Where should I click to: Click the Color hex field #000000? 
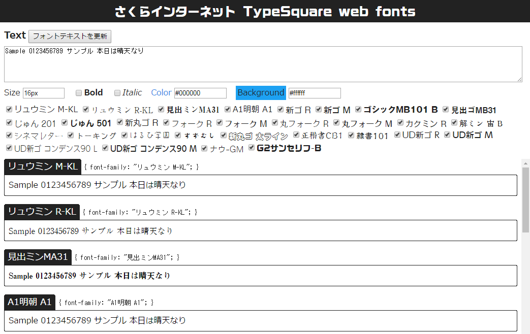point(200,93)
